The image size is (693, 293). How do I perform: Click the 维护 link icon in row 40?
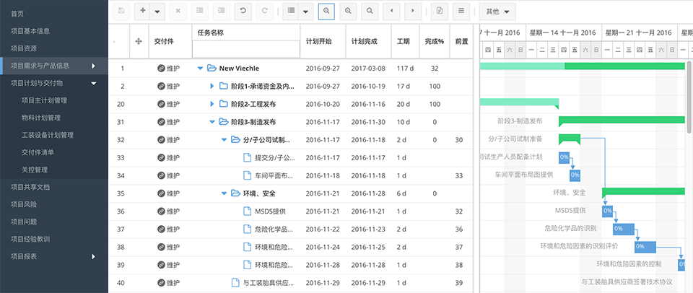coord(161,282)
